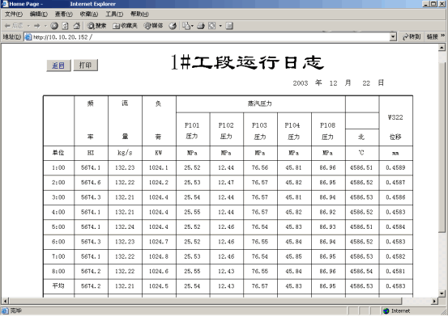Expand the Edit icon dropdown arrow
This screenshot has height=317, width=448.
point(220,26)
